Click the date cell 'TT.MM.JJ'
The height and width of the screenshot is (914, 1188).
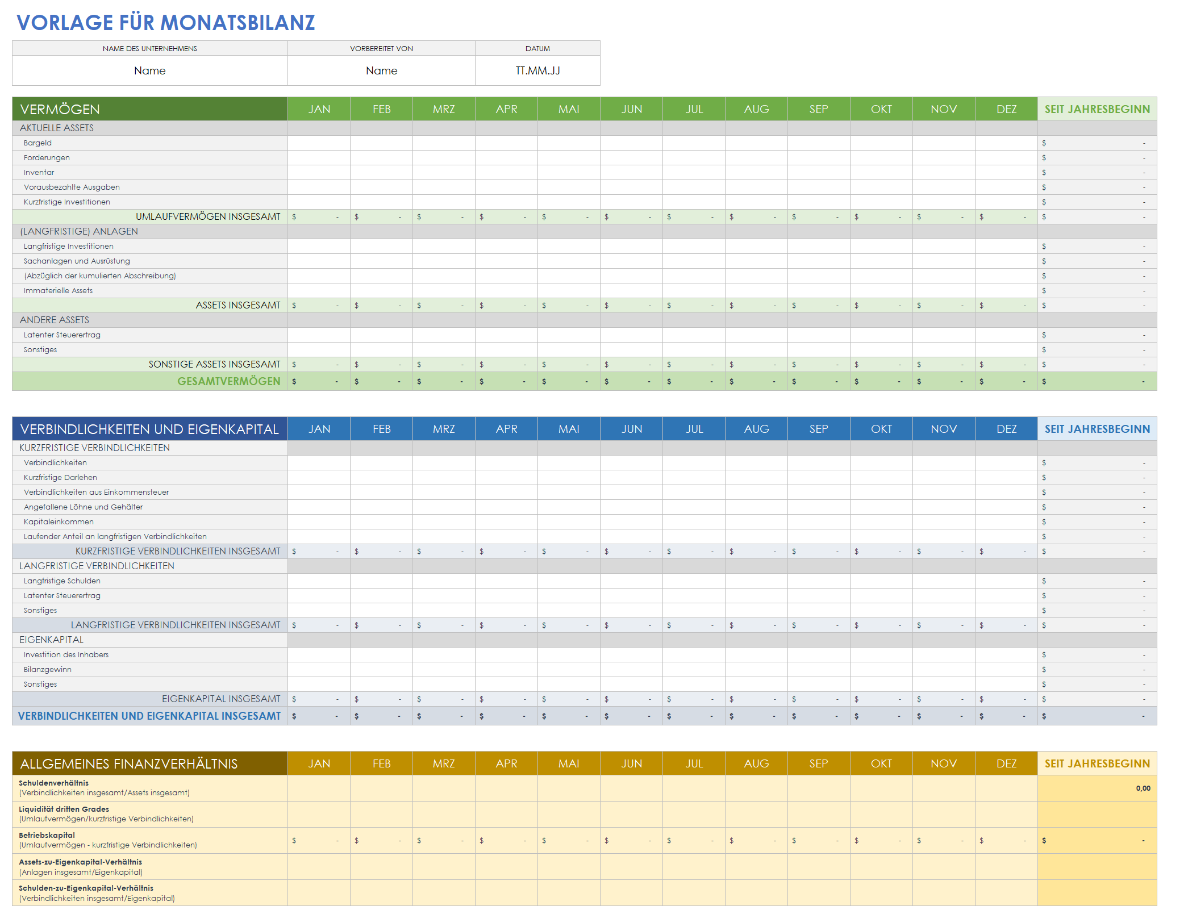coord(537,70)
